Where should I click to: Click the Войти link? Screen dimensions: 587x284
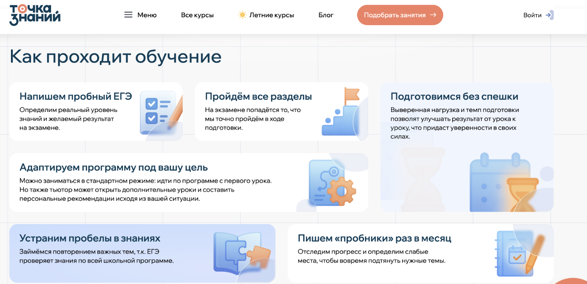coord(532,15)
